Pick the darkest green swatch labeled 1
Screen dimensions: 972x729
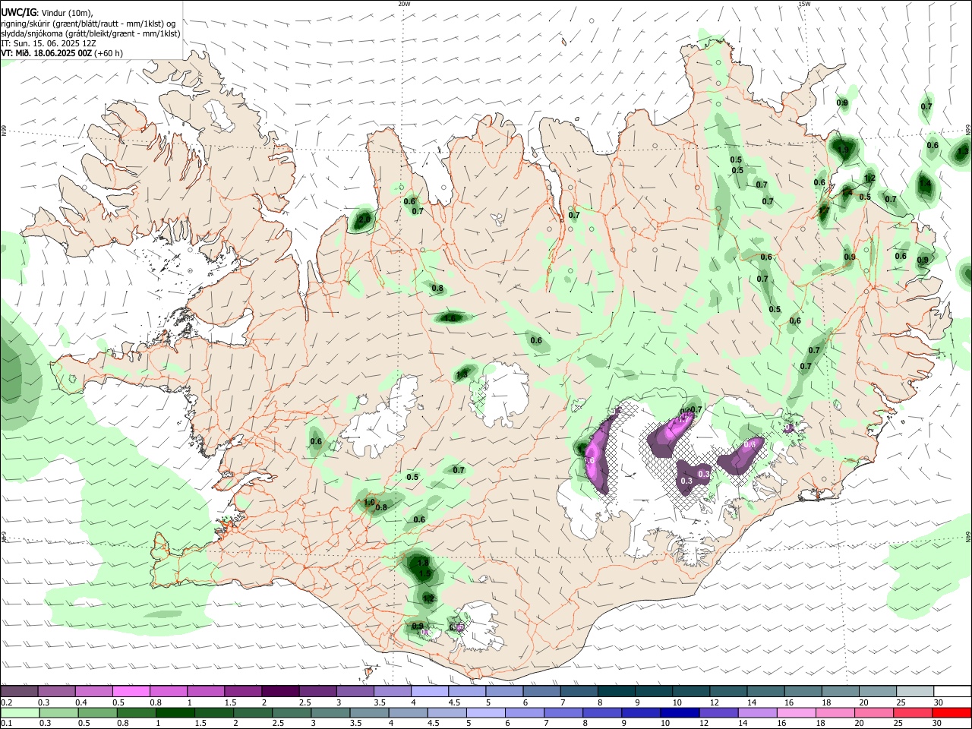(175, 712)
